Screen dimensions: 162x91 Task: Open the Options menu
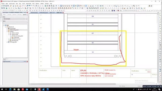(37, 4)
